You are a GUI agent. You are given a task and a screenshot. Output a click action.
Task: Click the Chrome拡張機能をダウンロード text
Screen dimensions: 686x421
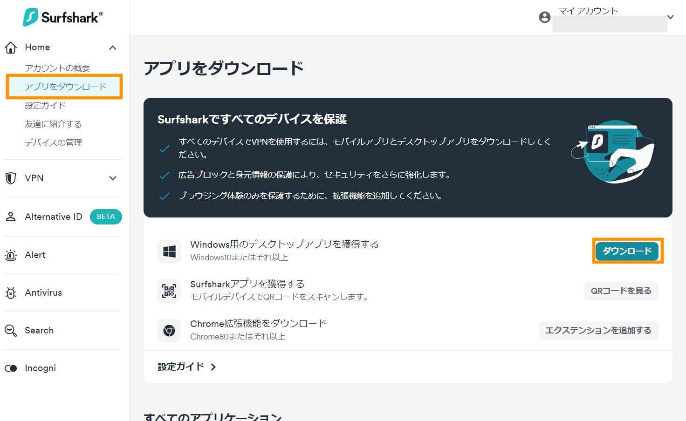click(x=258, y=324)
